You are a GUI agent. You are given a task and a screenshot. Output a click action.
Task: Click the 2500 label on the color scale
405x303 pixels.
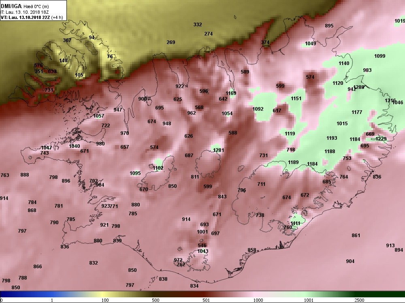(359, 300)
